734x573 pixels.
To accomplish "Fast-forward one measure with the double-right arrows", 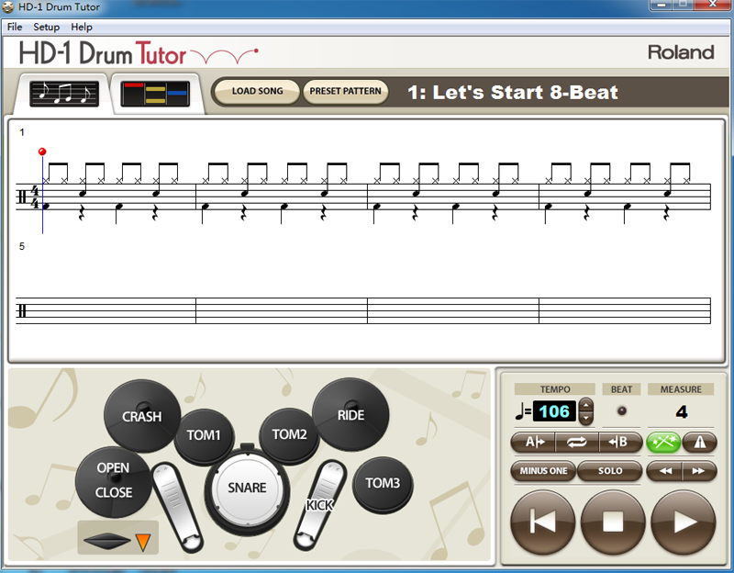I will pyautogui.click(x=699, y=471).
